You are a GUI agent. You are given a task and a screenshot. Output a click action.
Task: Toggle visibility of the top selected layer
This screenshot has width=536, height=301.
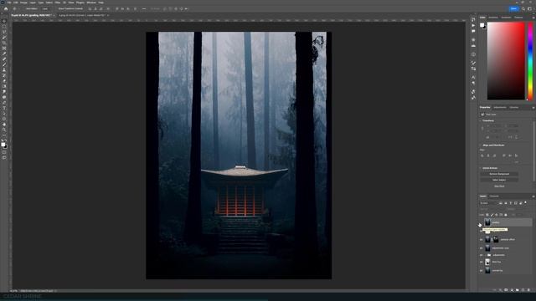pyautogui.click(x=481, y=222)
